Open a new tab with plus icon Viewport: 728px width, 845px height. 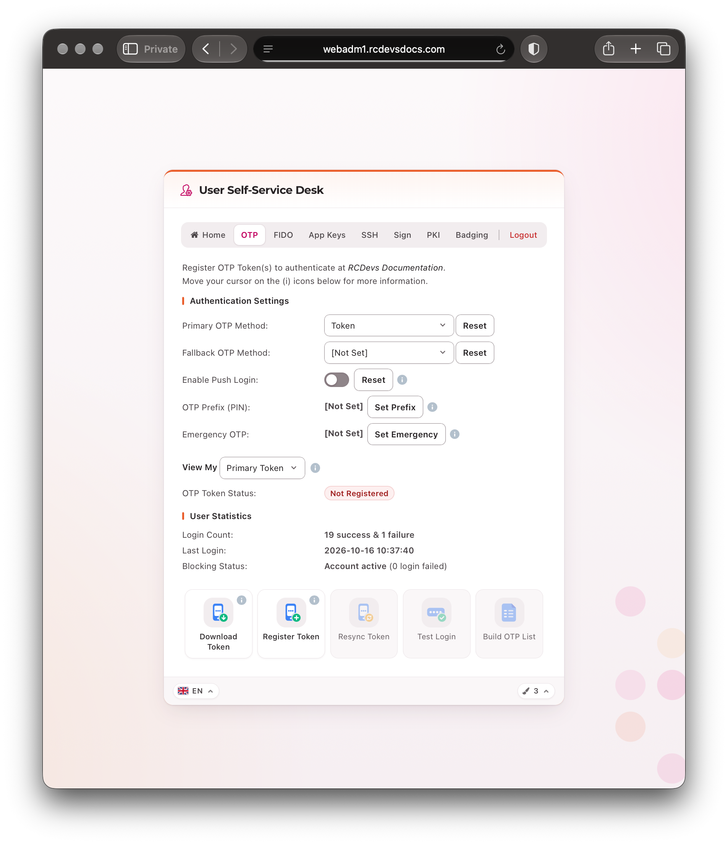[x=635, y=49]
